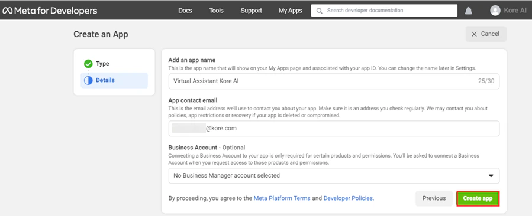Open the Docs menu
Image resolution: width=532 pixels, height=216 pixels.
tap(185, 11)
